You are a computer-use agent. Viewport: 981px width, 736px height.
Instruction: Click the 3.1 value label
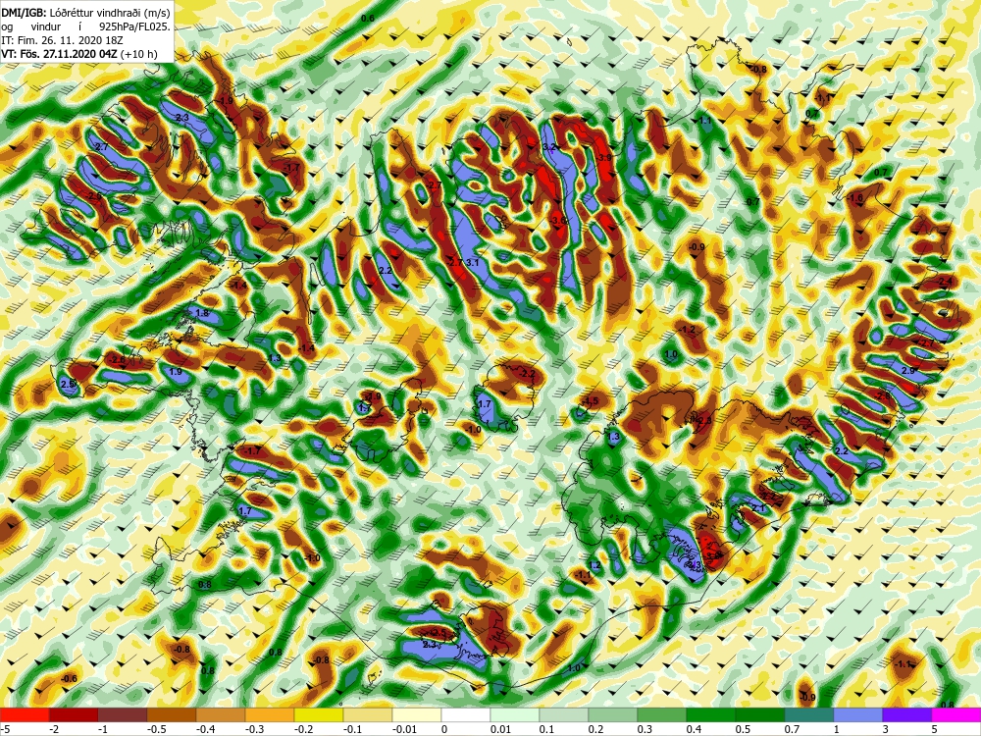point(472,262)
